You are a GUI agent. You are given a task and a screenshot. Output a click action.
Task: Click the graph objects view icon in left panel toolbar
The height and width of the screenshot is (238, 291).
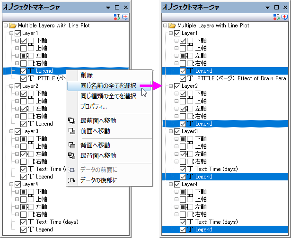[x=117, y=17]
